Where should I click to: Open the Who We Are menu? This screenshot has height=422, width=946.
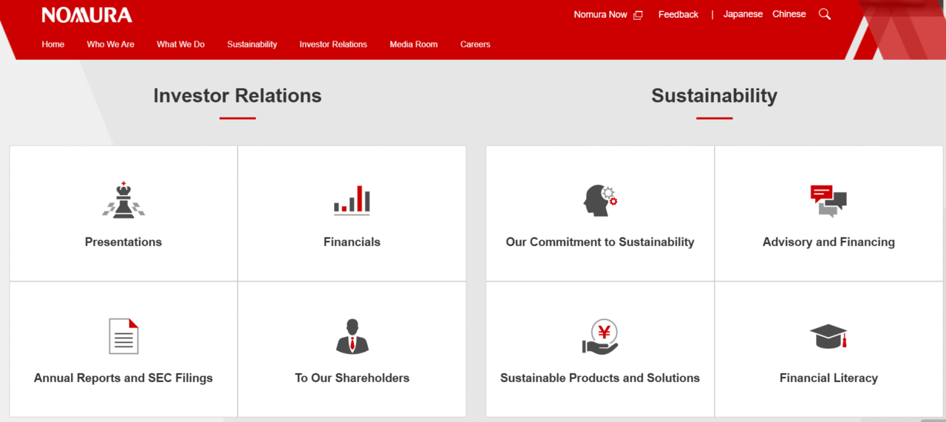click(110, 44)
